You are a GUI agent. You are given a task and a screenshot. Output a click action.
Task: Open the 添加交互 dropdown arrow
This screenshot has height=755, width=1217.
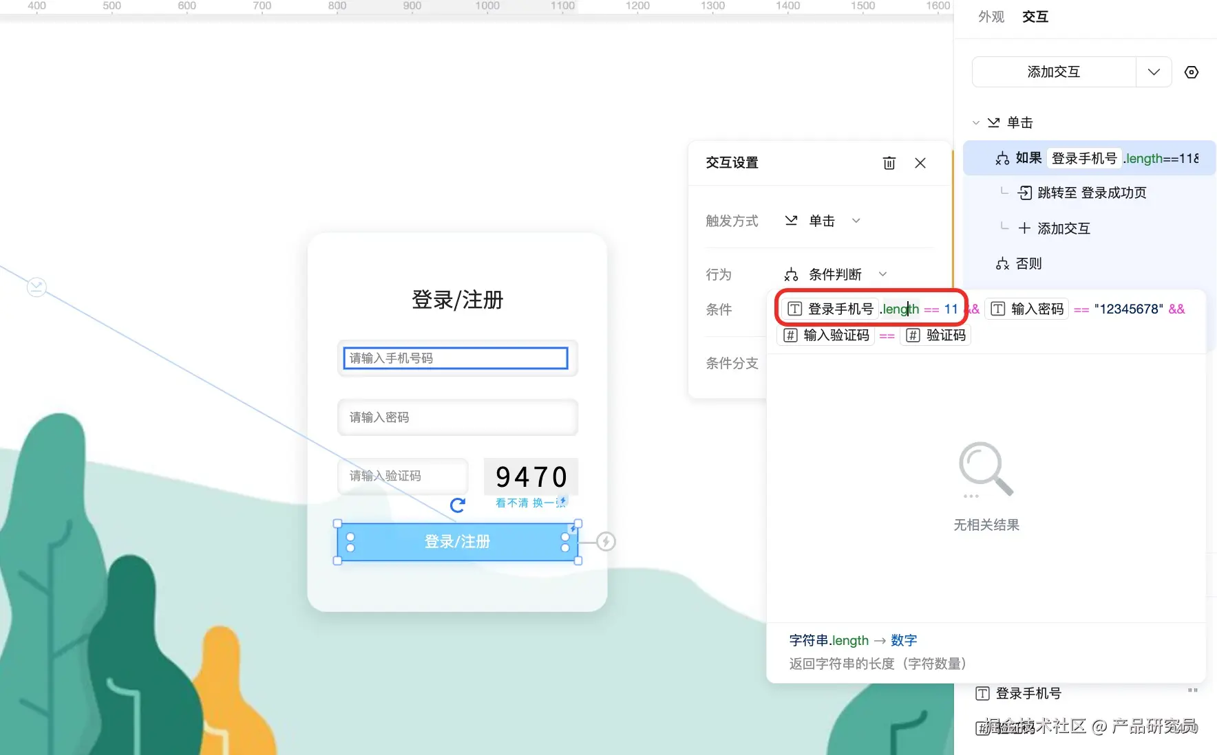(1154, 72)
